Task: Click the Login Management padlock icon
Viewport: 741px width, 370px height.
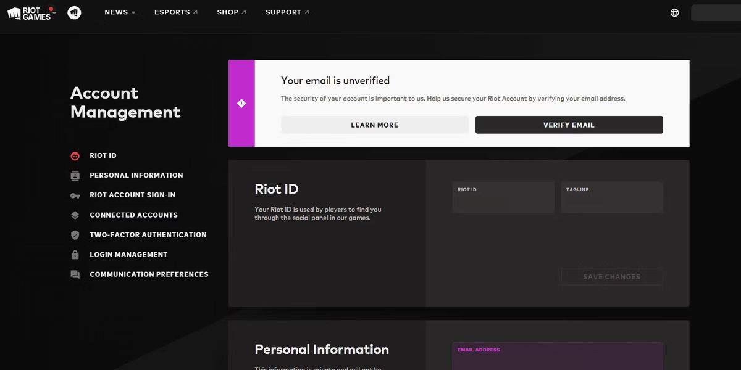Action: 75,255
